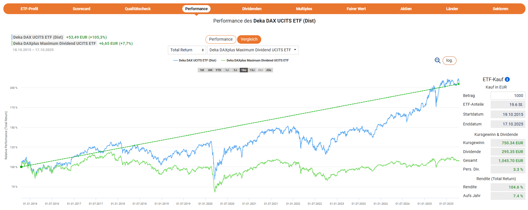Toggle the logarithmic scale with log. button
The height and width of the screenshot is (210, 528).
tap(449, 61)
